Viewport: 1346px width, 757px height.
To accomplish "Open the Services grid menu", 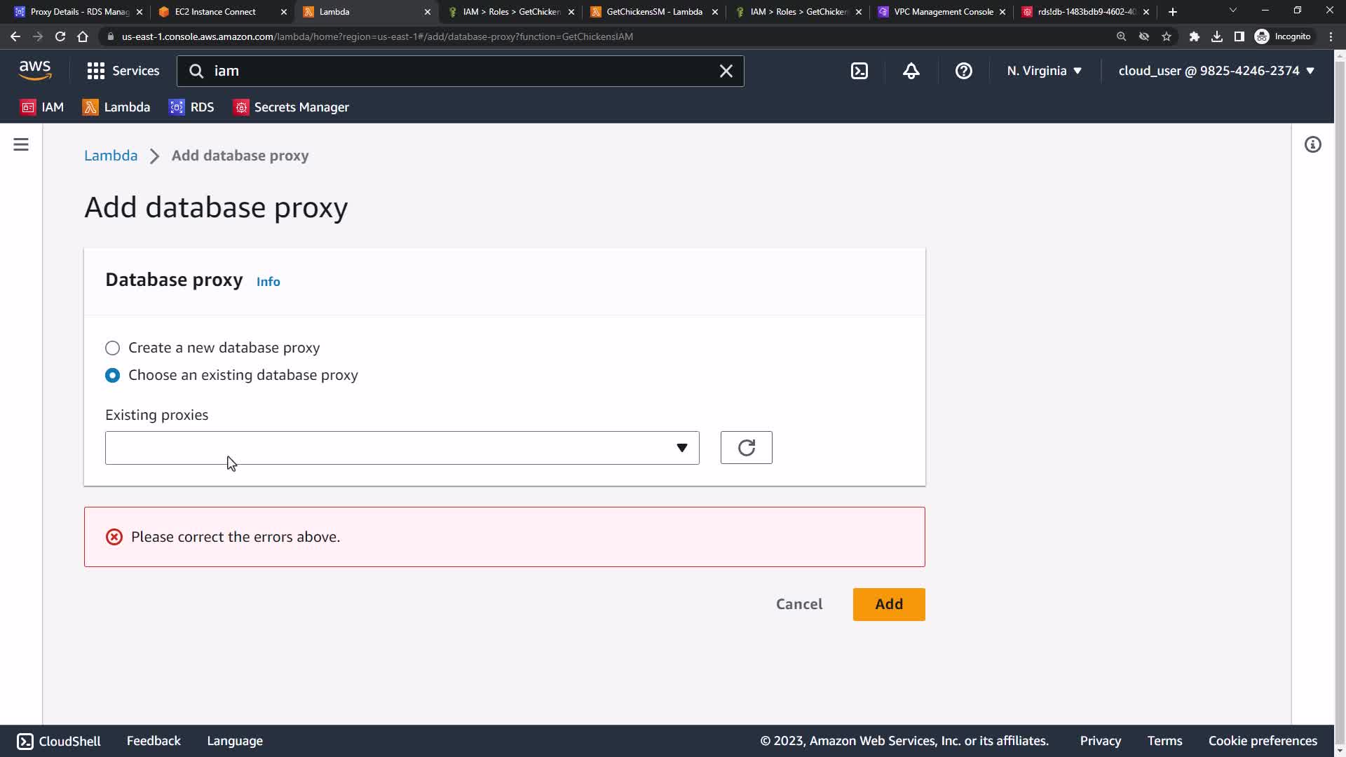I will (123, 71).
